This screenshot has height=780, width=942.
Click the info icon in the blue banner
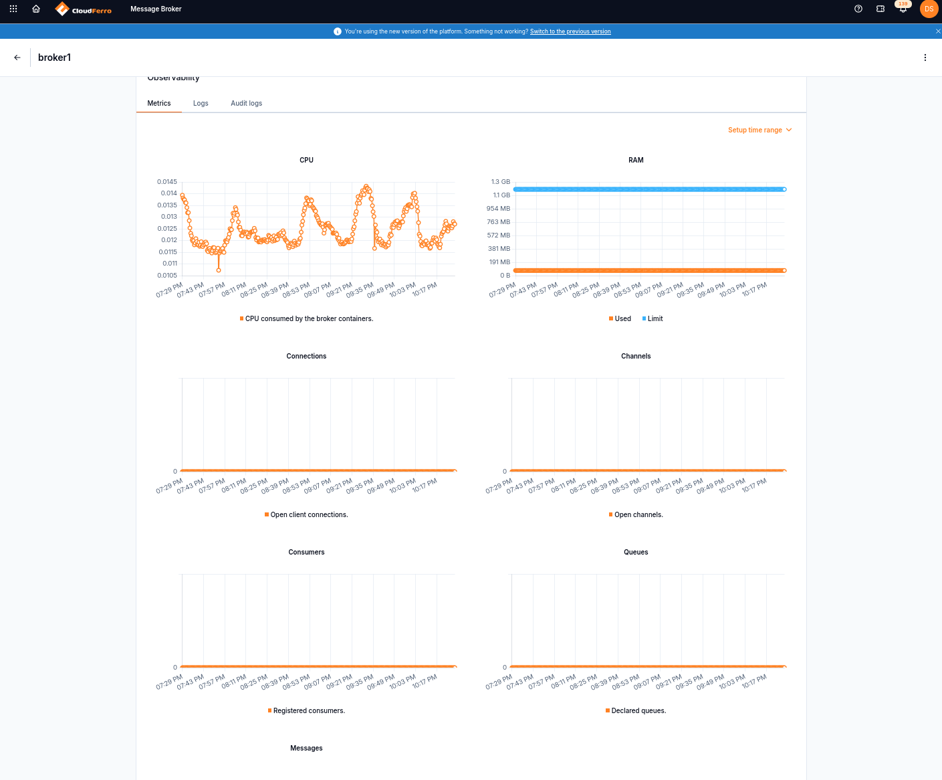338,31
